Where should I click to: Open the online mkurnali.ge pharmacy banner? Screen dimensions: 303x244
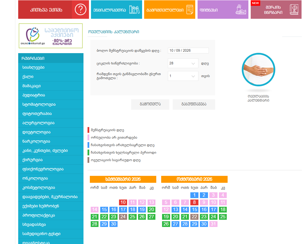[x=51, y=36]
